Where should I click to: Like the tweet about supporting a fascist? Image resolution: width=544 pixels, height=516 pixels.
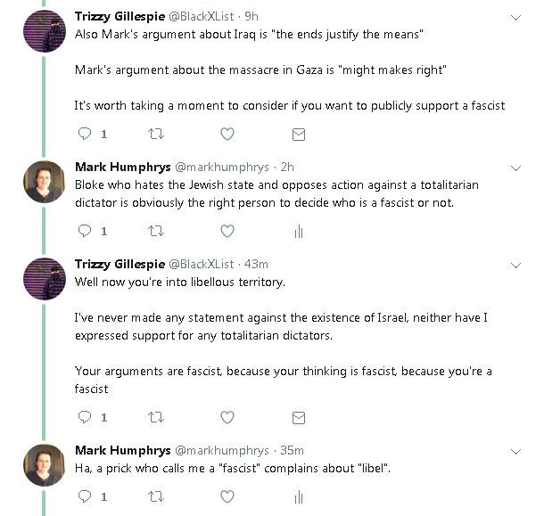pos(227,134)
